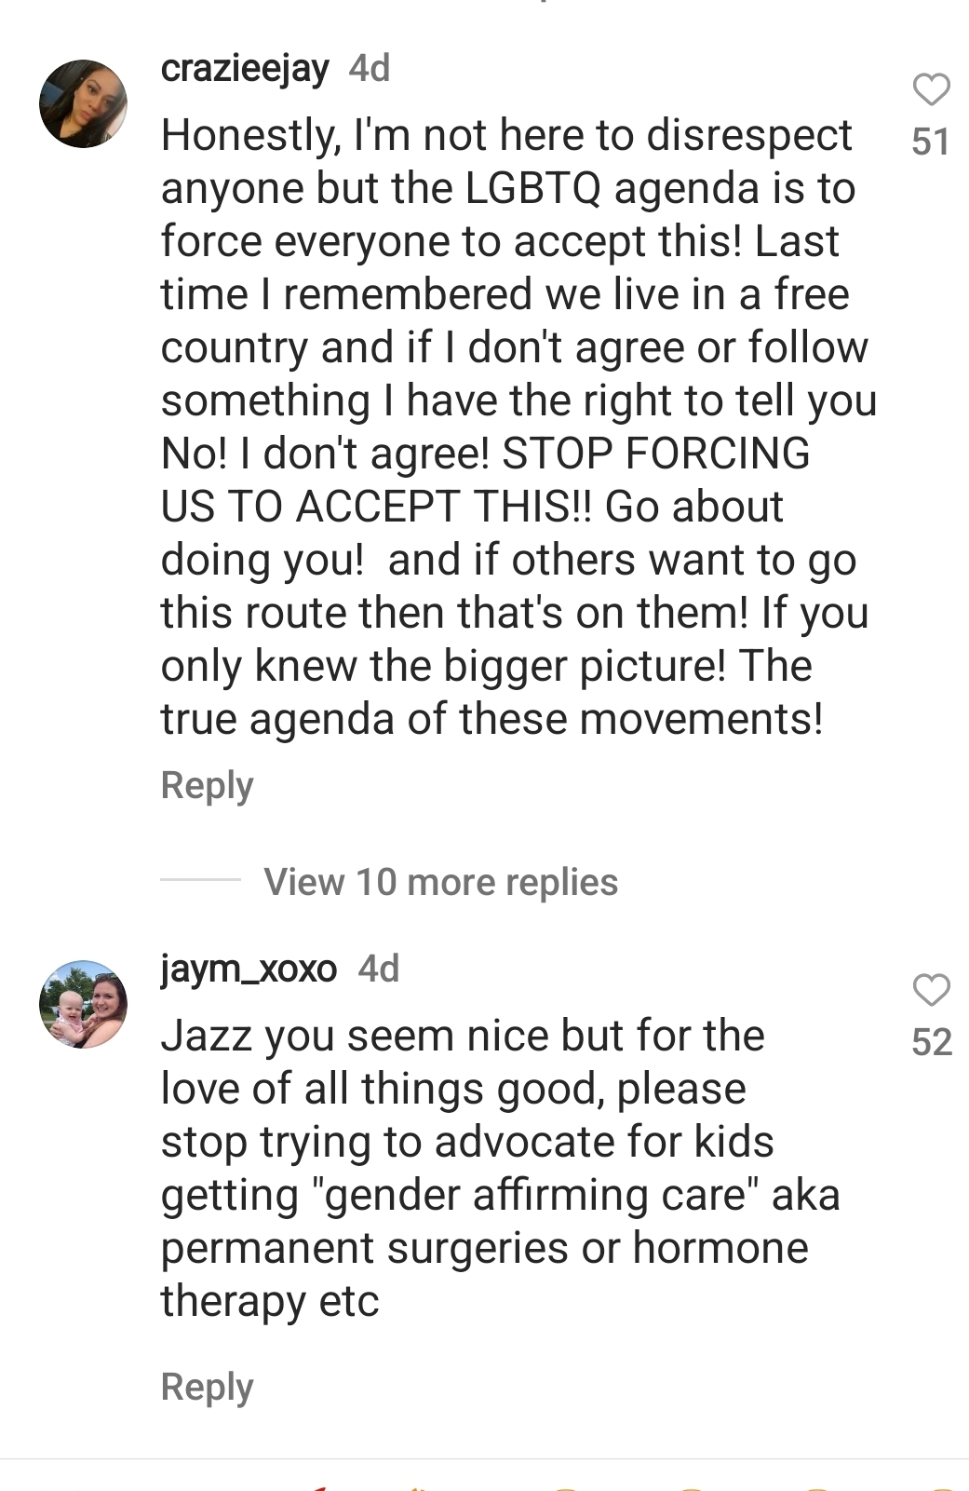Like crazieejay's comment with the heart icon

coord(931,89)
